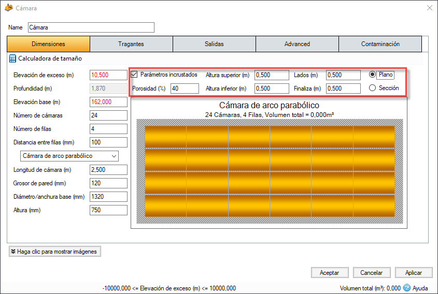This screenshot has width=438, height=294.
Task: Click the double-chevron icon on show images button
Action: coord(13,252)
